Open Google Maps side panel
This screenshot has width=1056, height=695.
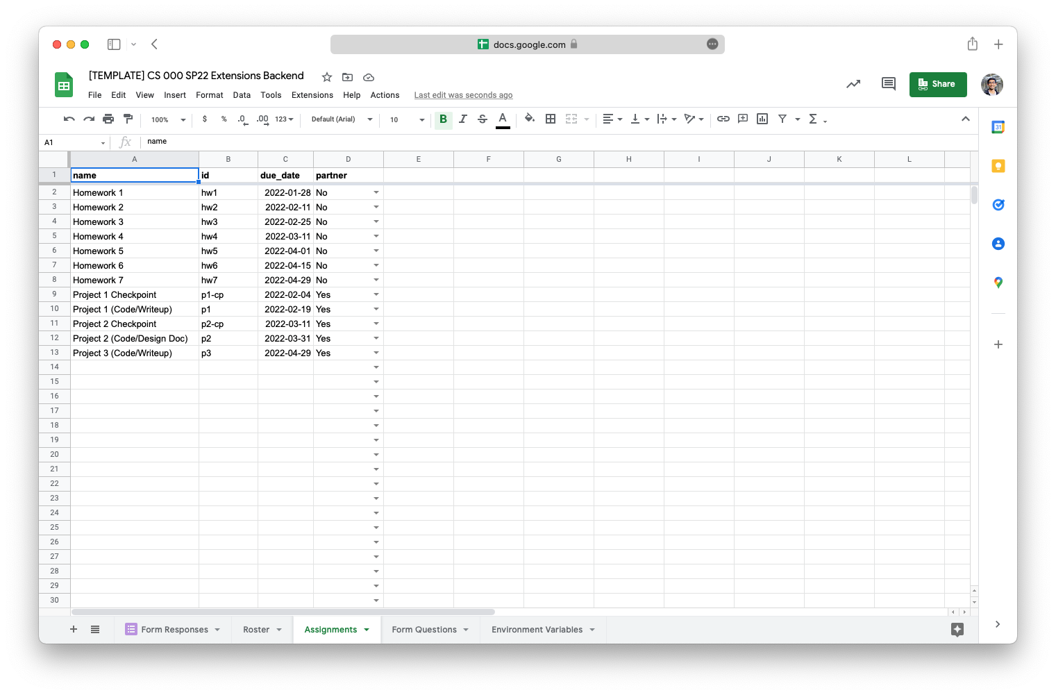pos(998,283)
